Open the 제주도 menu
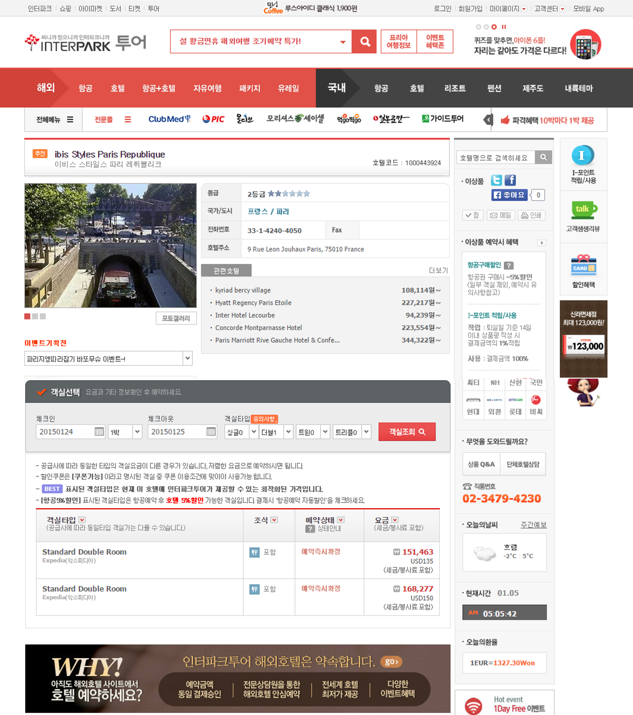This screenshot has height=715, width=633. pos(532,88)
